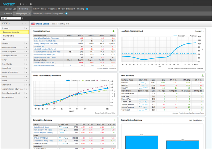212x149 pixels.
Task: Download the Economics Summary data
Action: 113,31
